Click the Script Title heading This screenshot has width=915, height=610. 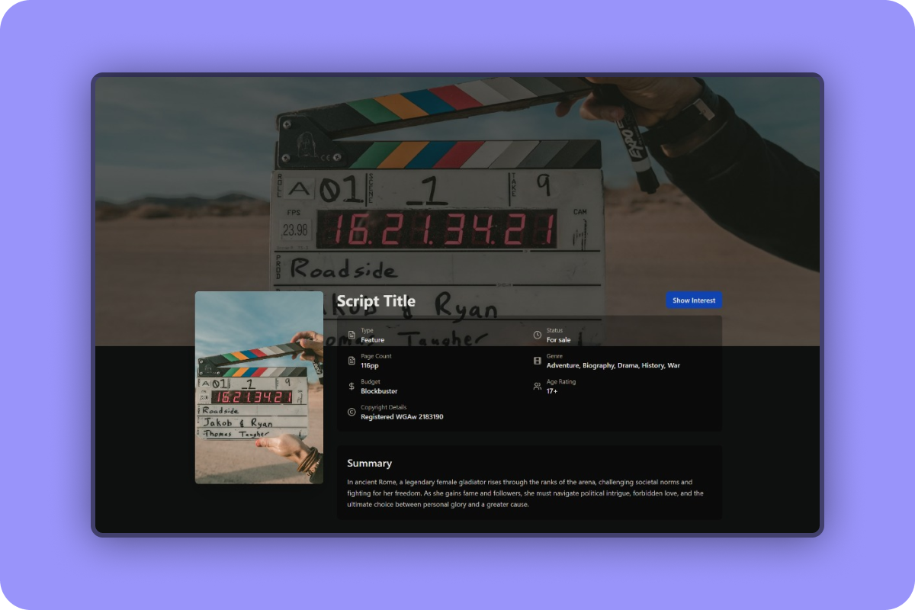point(376,301)
